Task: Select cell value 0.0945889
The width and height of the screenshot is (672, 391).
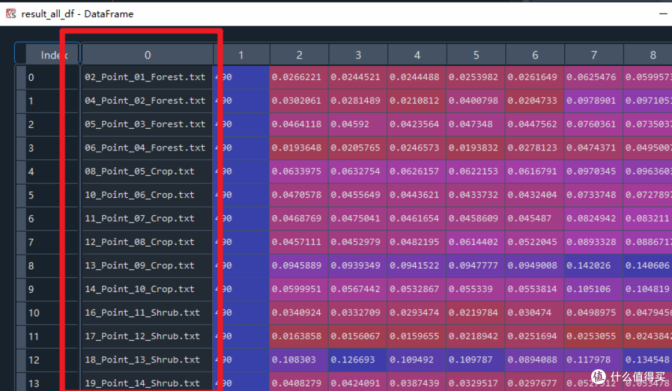Action: point(299,266)
